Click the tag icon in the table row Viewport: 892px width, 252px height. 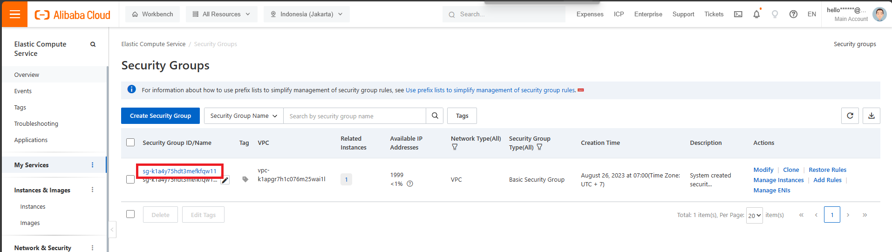pos(245,179)
